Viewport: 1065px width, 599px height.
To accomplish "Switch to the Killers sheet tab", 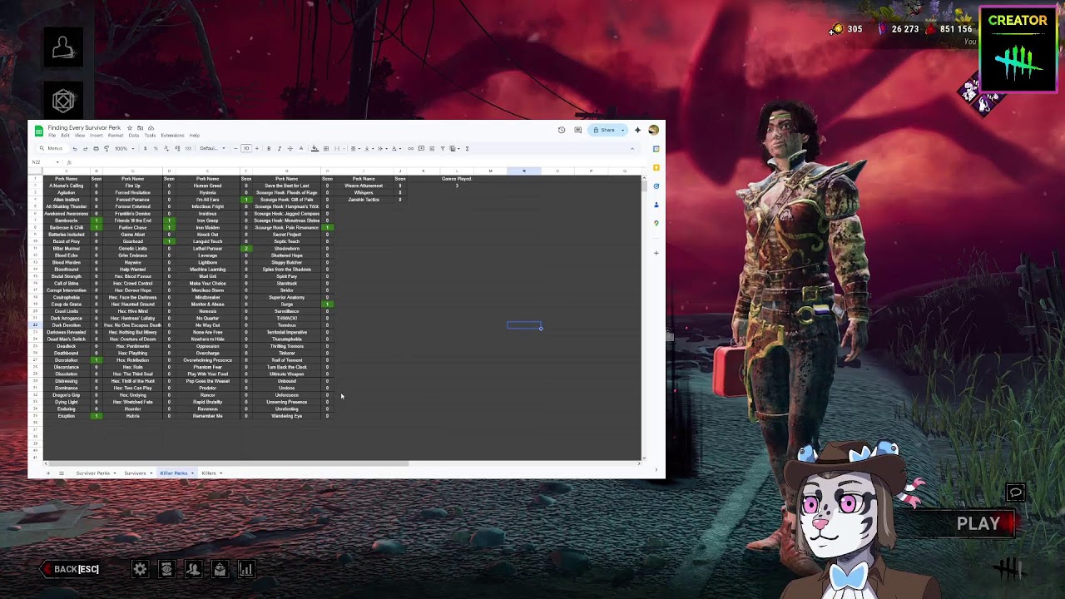I will point(209,473).
